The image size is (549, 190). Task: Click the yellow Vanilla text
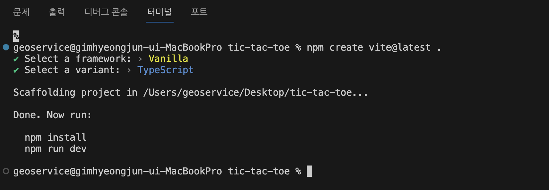tap(168, 59)
